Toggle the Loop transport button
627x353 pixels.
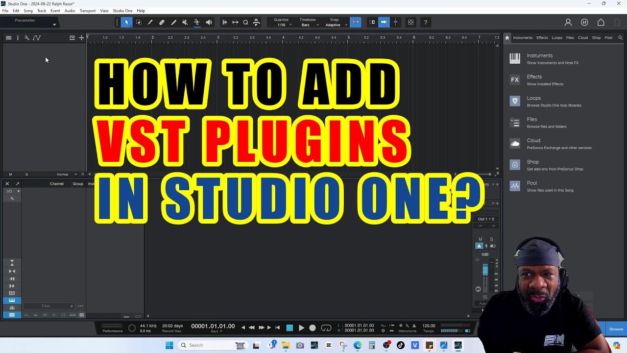[326, 328]
